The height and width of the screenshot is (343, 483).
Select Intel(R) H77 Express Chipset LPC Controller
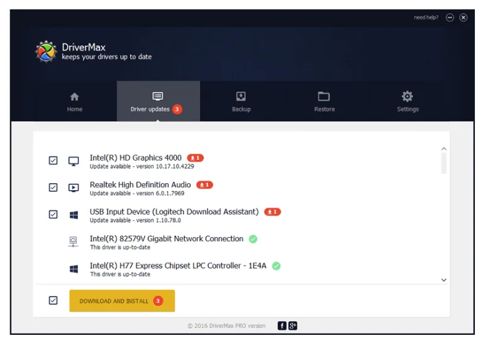pos(178,266)
